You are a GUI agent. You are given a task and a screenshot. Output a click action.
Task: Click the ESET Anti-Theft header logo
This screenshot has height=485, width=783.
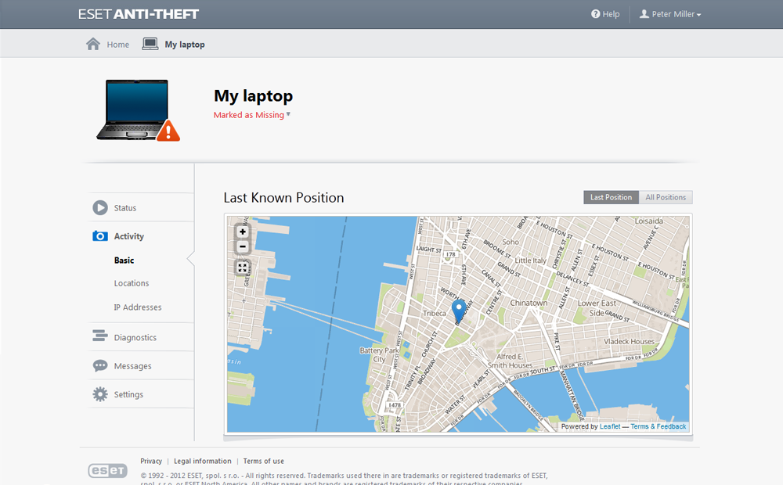click(x=139, y=14)
